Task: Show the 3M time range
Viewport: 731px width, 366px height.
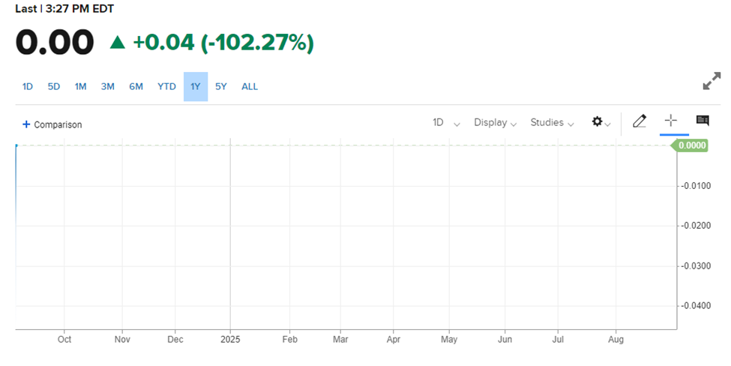Action: (x=108, y=86)
